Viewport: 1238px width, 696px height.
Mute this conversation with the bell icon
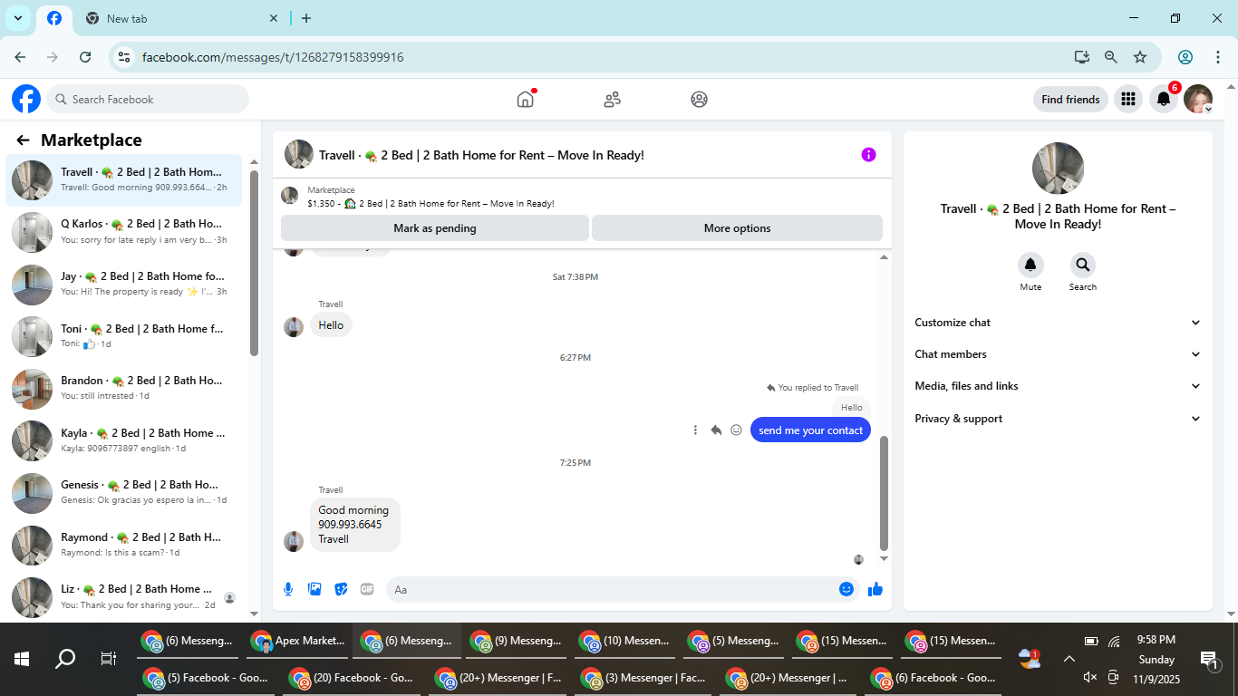point(1030,265)
